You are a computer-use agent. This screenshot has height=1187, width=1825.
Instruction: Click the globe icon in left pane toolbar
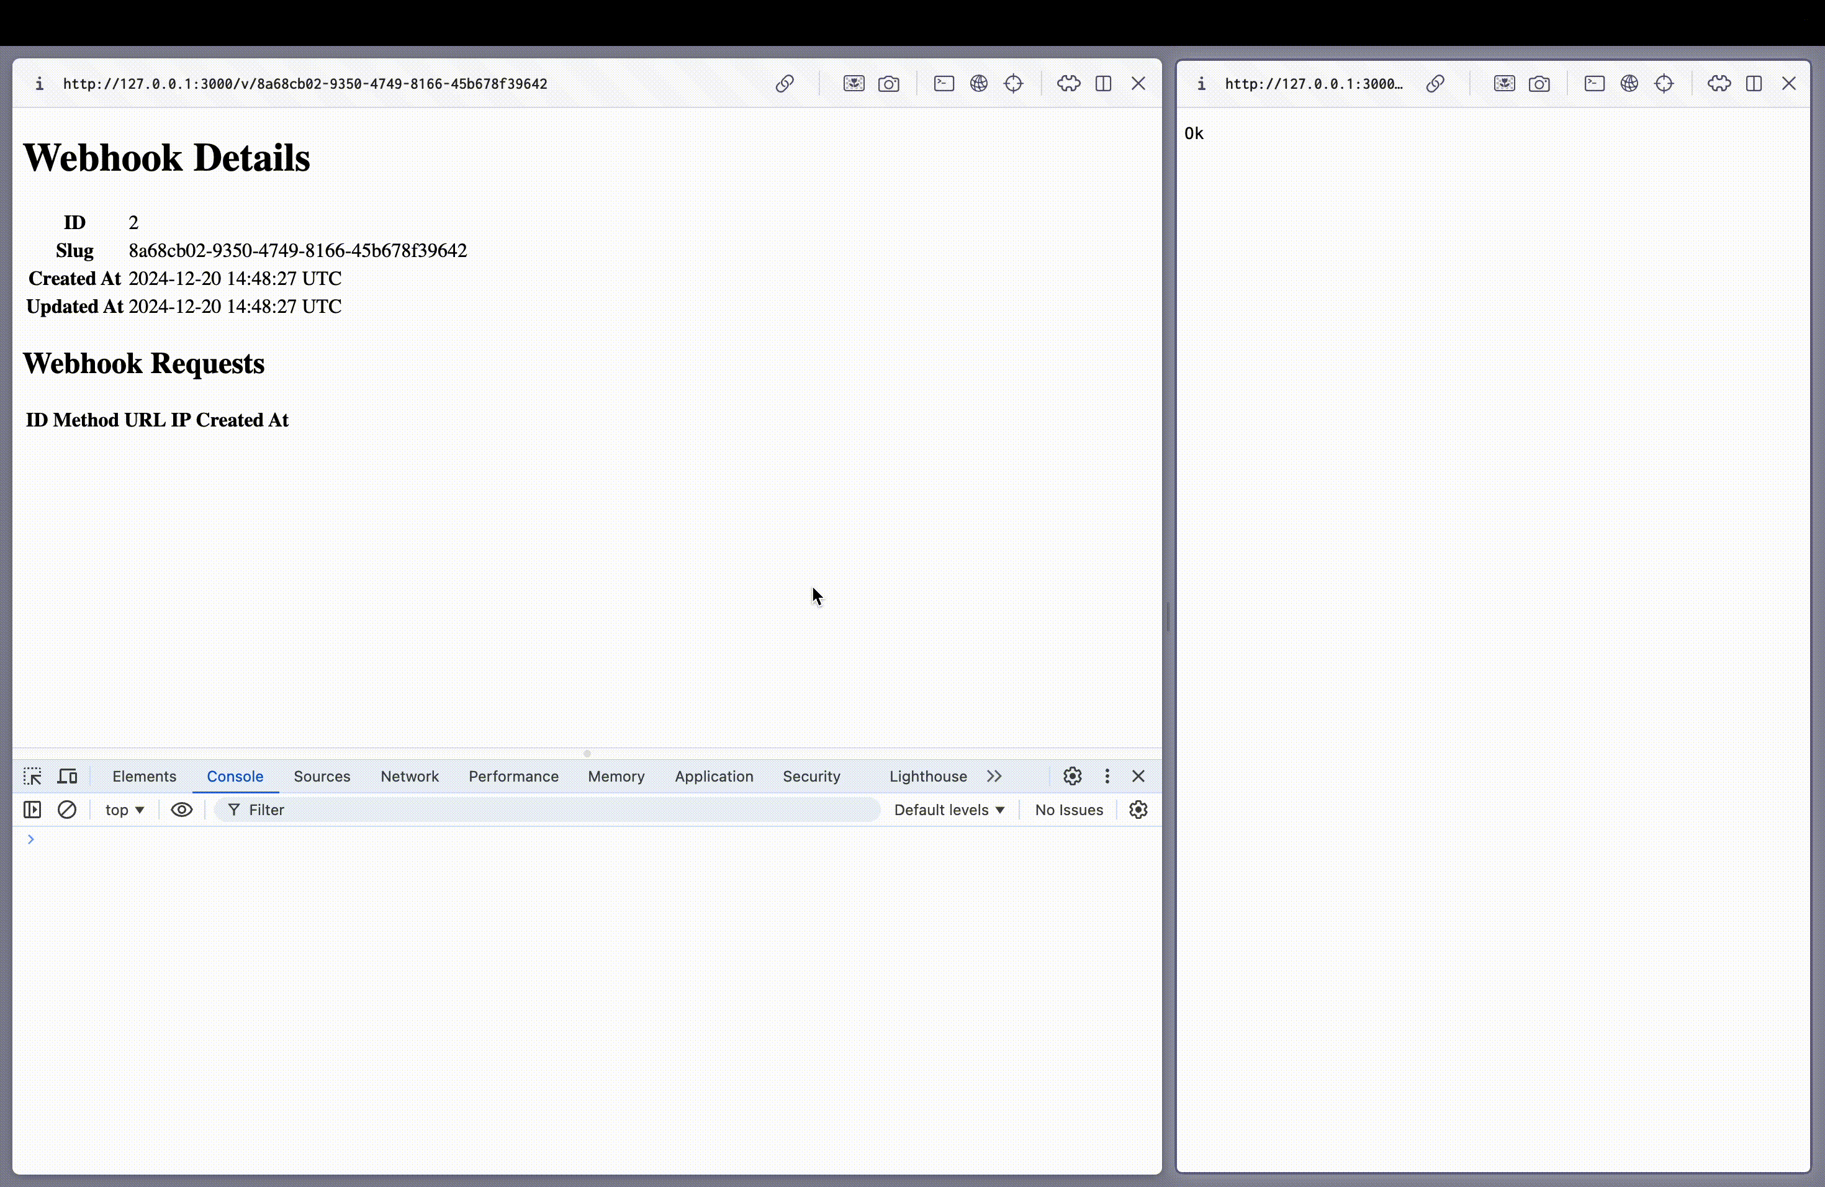[x=978, y=84]
